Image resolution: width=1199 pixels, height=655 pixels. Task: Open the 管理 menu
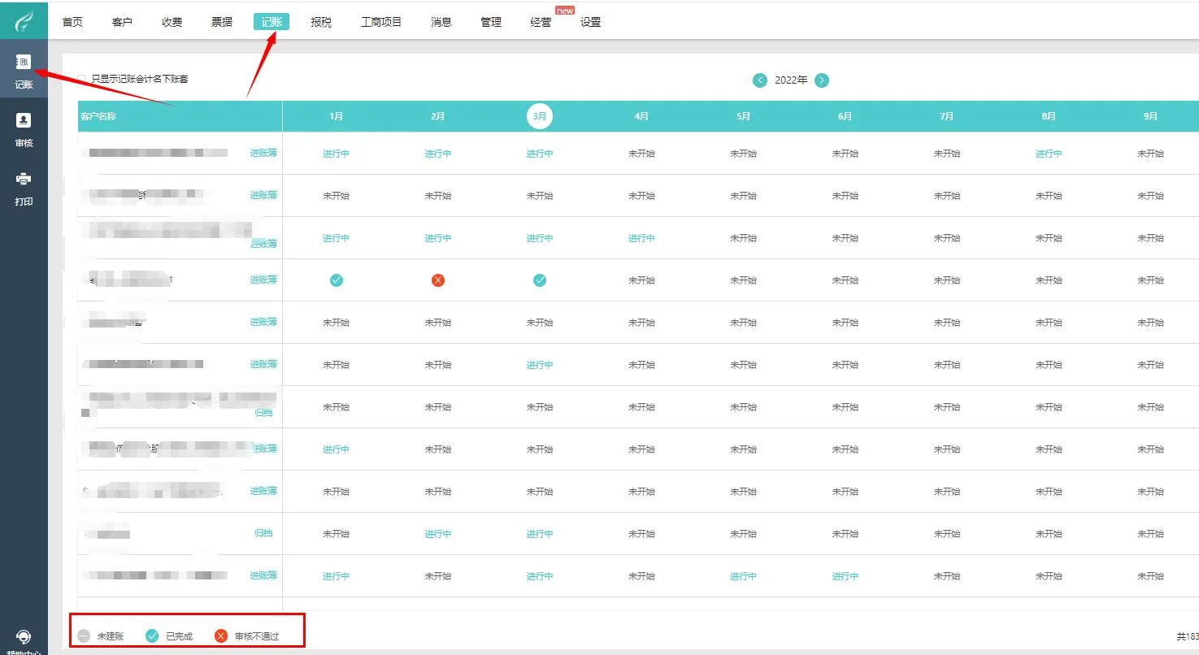click(x=491, y=22)
